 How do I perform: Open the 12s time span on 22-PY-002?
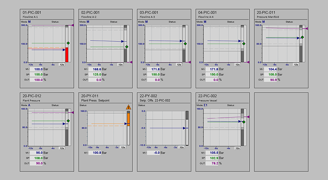182,147
